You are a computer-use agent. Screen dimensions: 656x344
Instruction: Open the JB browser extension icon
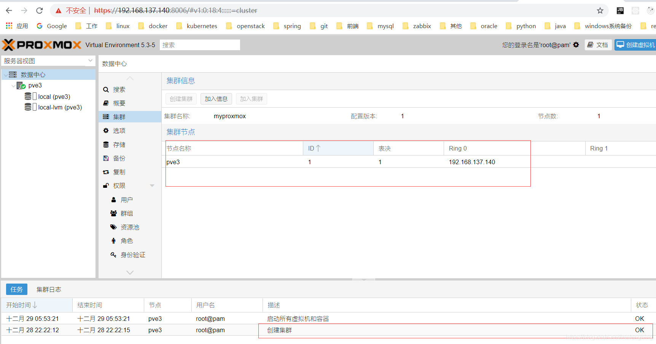point(620,11)
